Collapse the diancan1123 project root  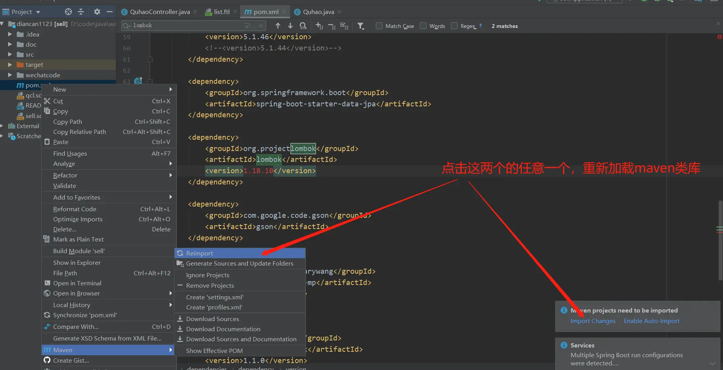coord(2,24)
